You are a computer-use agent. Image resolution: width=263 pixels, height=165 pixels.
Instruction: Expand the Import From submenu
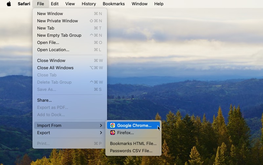coord(70,125)
